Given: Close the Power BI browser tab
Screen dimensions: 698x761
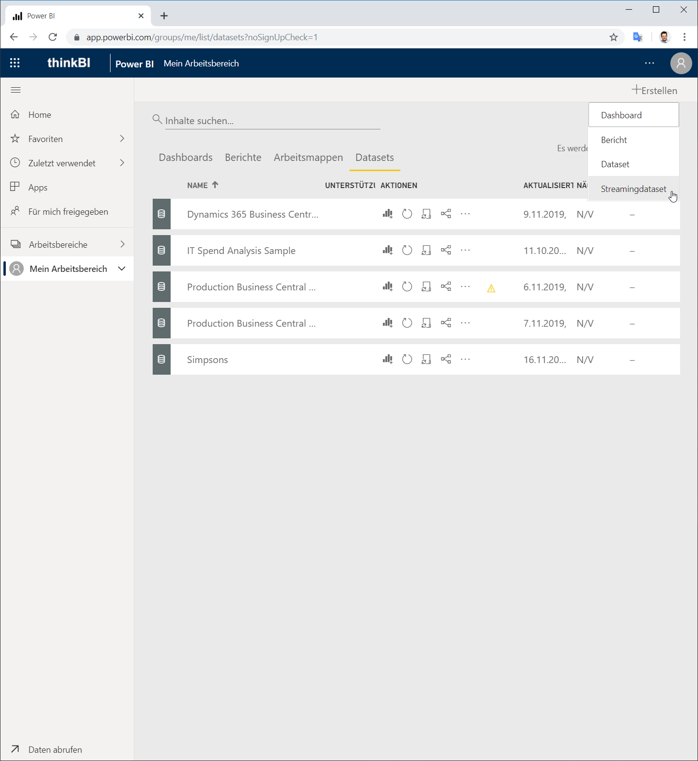Looking at the screenshot, I should (141, 16).
